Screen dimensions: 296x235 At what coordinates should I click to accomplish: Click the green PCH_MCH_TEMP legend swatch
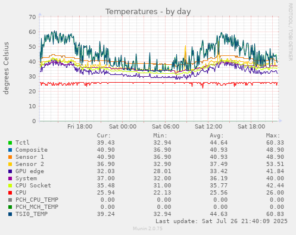(x=10, y=207)
